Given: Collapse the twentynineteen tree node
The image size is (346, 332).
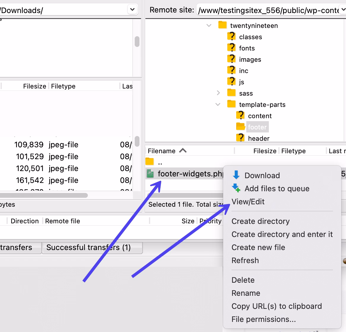Looking at the screenshot, I should (209, 26).
